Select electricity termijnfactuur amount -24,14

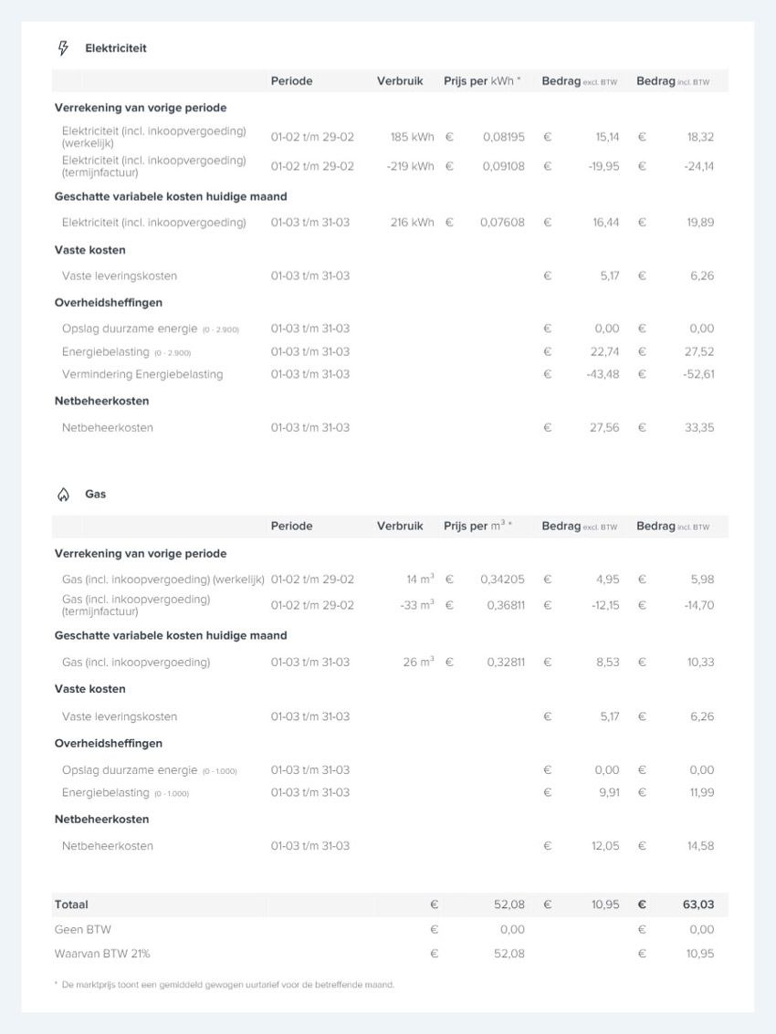click(x=698, y=166)
